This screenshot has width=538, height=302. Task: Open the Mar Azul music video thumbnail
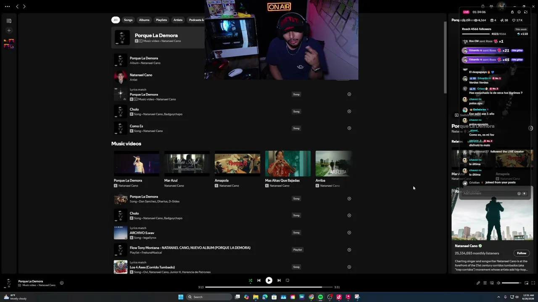tap(187, 163)
